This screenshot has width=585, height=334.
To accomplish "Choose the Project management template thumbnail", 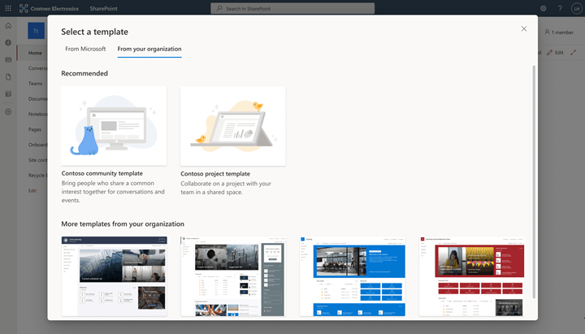I will 233,276.
